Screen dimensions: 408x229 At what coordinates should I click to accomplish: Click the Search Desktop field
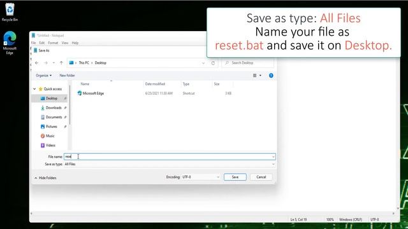pos(248,63)
